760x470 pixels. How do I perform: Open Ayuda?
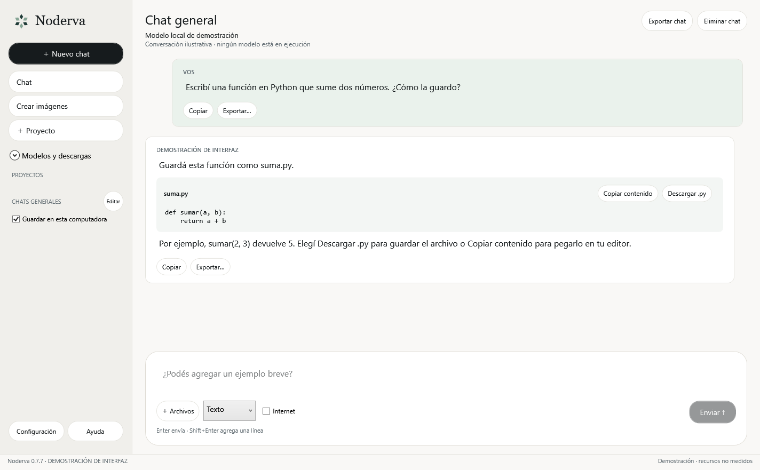point(95,432)
